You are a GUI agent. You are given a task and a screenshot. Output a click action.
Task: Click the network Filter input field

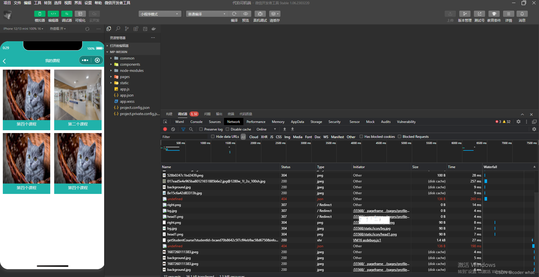click(184, 137)
